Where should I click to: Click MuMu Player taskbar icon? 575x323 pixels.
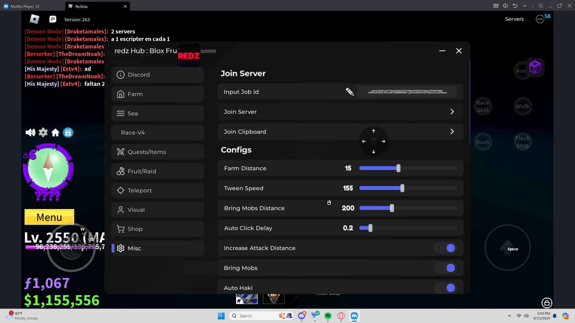[x=354, y=316]
